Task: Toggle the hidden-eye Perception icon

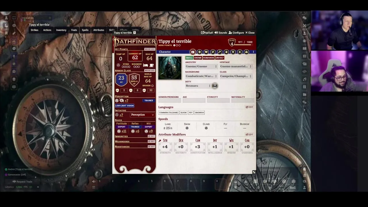Action: pos(122,101)
